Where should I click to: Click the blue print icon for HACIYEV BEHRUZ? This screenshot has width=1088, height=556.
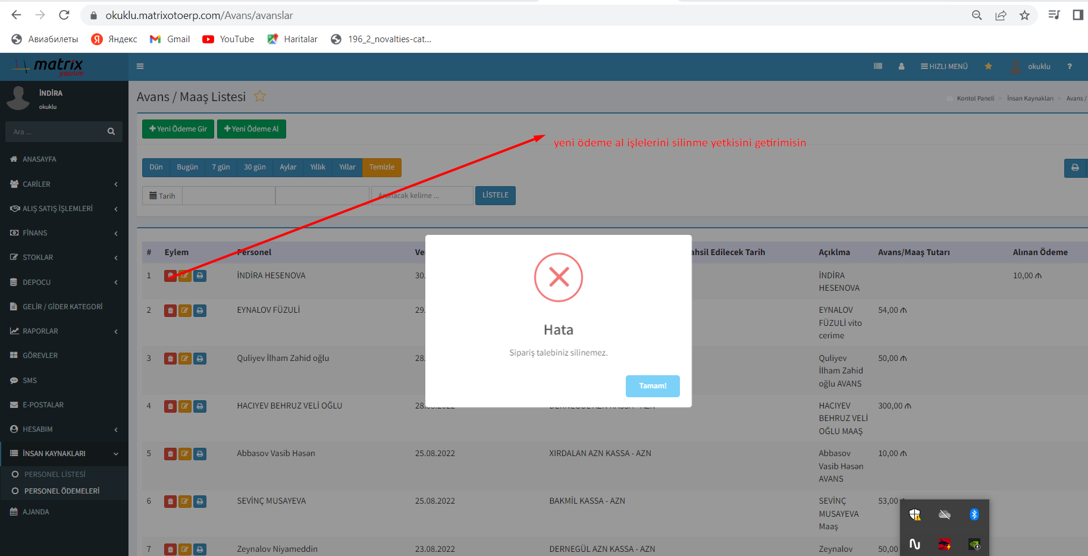200,406
